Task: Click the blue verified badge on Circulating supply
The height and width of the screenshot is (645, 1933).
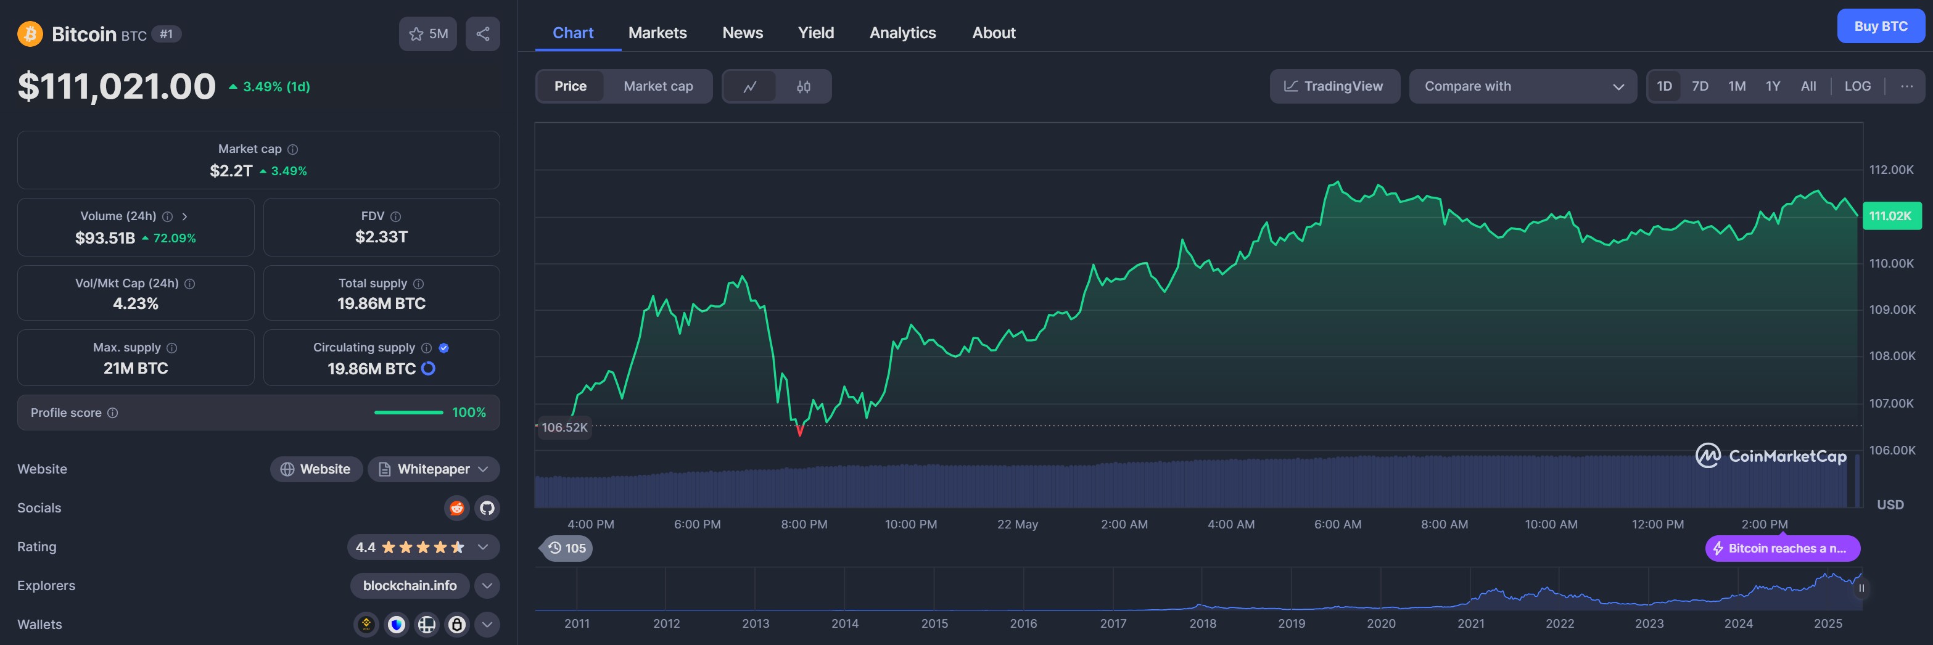Action: [443, 348]
